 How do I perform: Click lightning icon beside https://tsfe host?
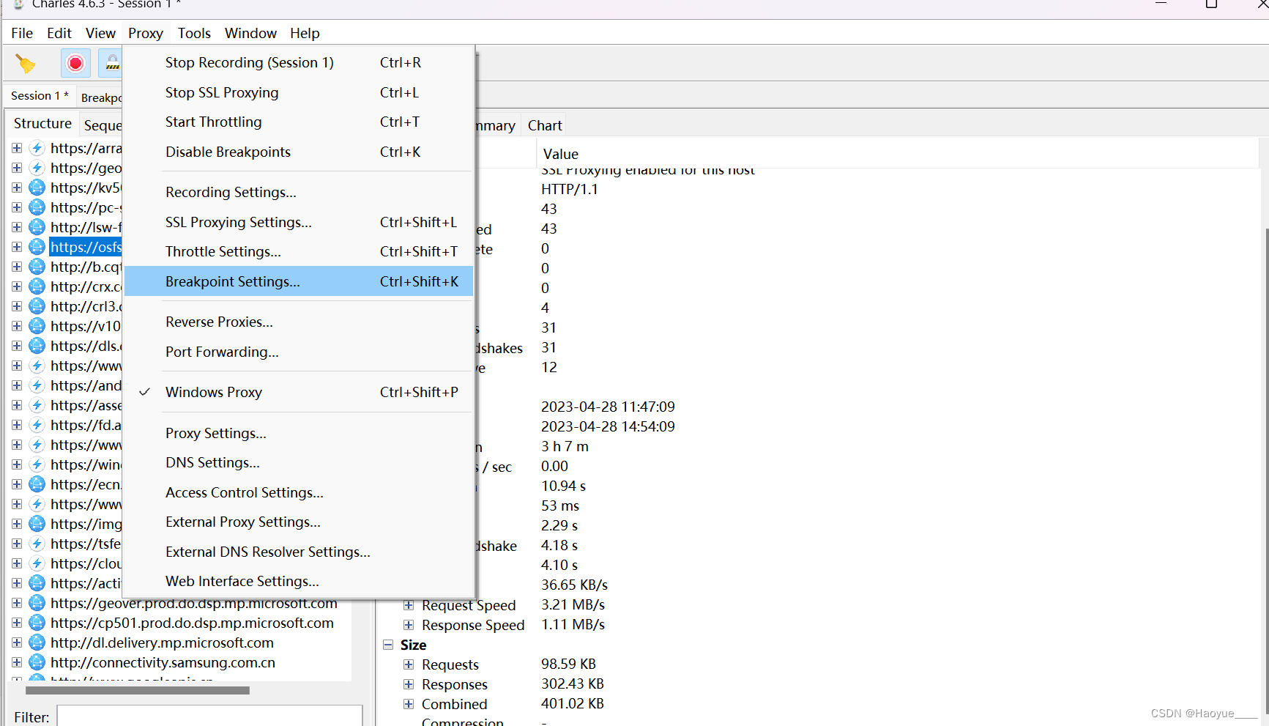pos(37,544)
